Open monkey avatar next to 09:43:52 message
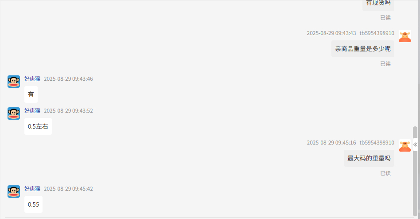The height and width of the screenshot is (219, 420). pyautogui.click(x=14, y=113)
